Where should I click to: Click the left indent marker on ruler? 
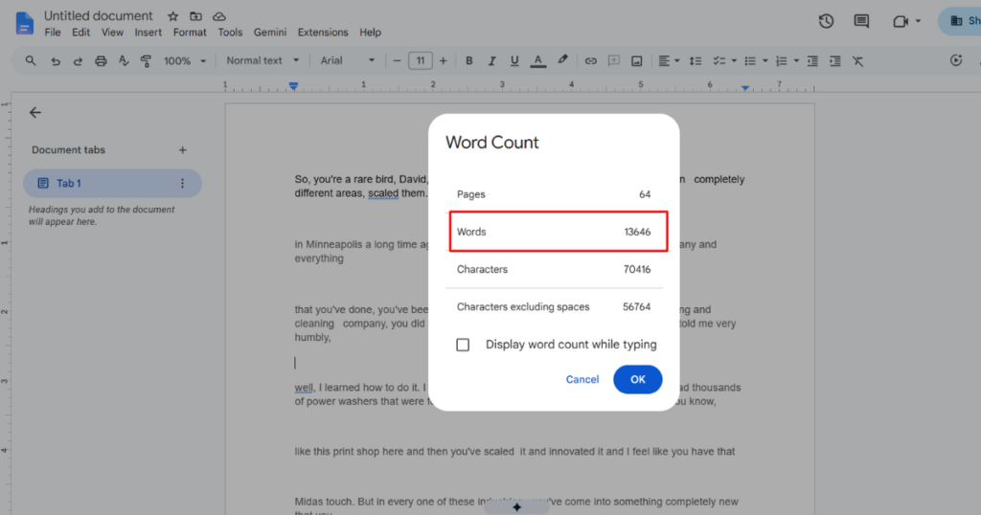click(x=293, y=85)
